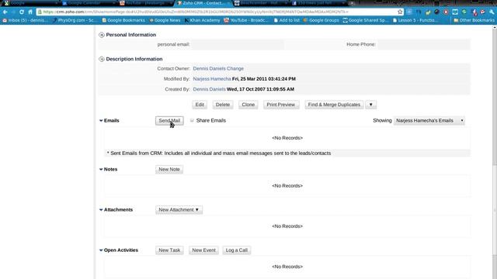The height and width of the screenshot is (279, 497).
Task: Open the Other Bookmarks folder
Action: coord(474,20)
